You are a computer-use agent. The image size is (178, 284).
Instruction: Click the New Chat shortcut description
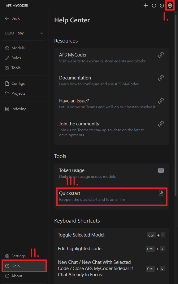95,268
